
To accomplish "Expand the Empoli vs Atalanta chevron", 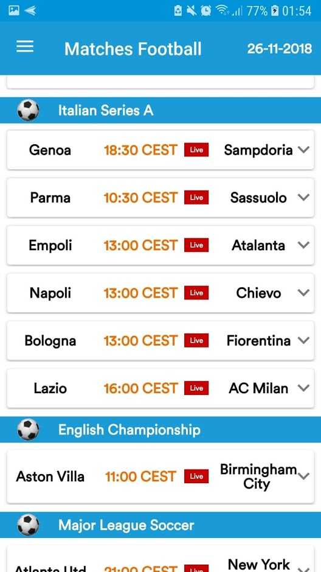I will coord(303,245).
